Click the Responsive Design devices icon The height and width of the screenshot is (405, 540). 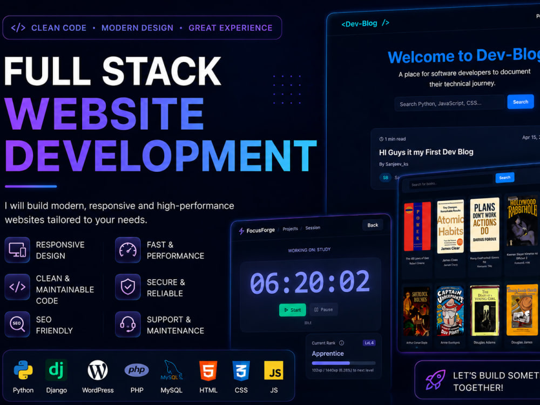pyautogui.click(x=17, y=250)
